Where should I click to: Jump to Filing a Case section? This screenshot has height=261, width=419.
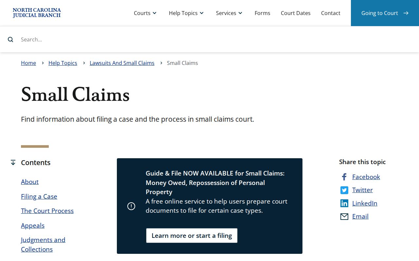[x=39, y=196]
